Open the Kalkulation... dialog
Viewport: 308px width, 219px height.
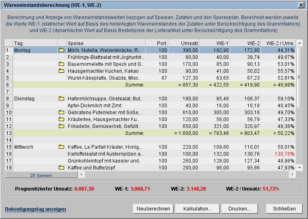(x=198, y=209)
